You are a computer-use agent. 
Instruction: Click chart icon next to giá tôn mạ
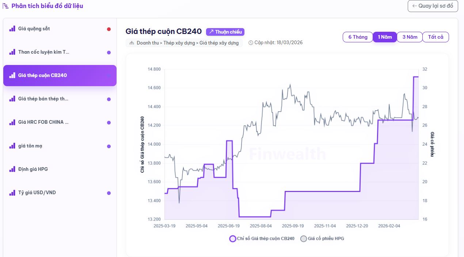12,146
